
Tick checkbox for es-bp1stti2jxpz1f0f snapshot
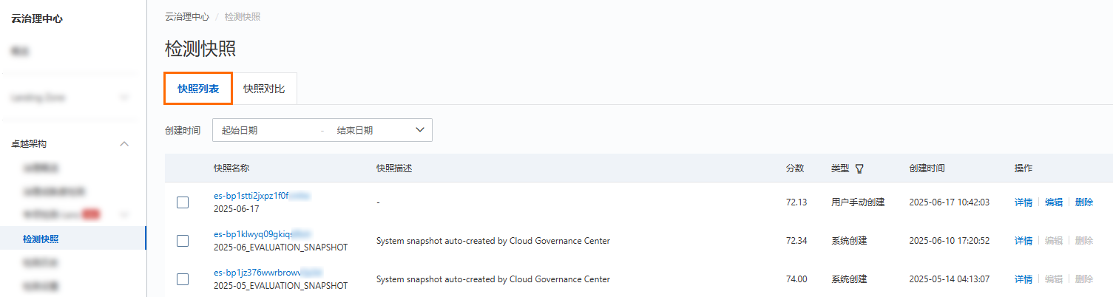coord(183,202)
